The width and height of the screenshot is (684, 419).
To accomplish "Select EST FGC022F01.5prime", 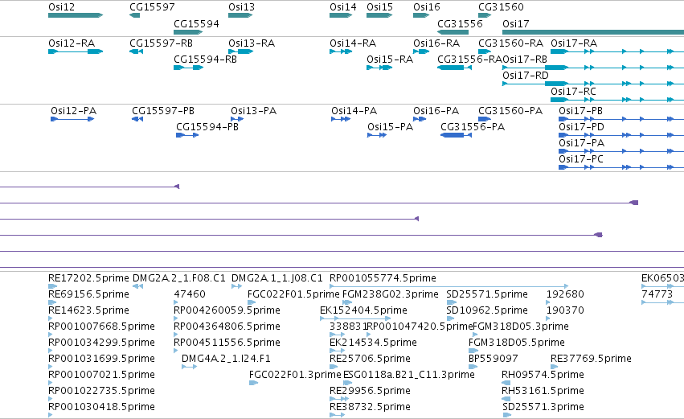I will click(293, 294).
